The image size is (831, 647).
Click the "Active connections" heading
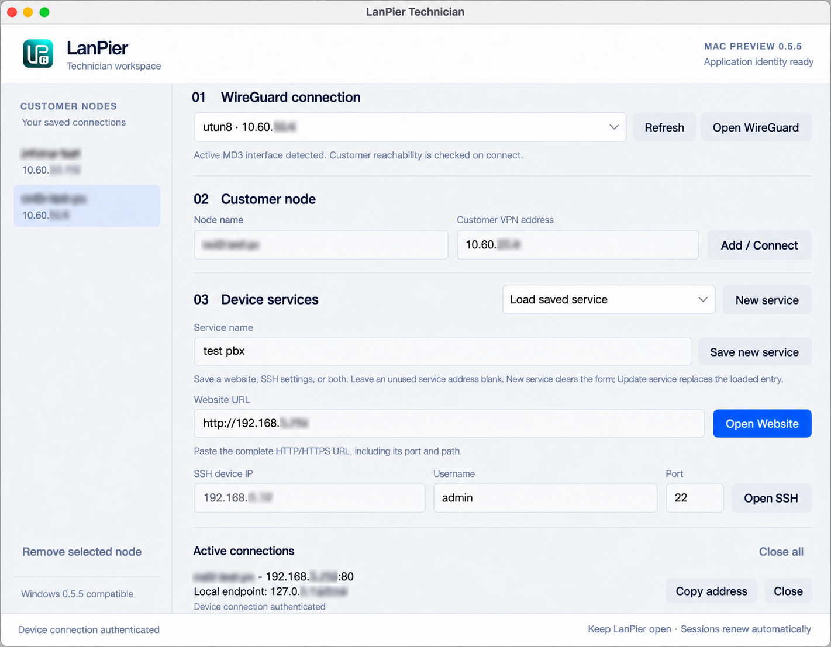[244, 551]
